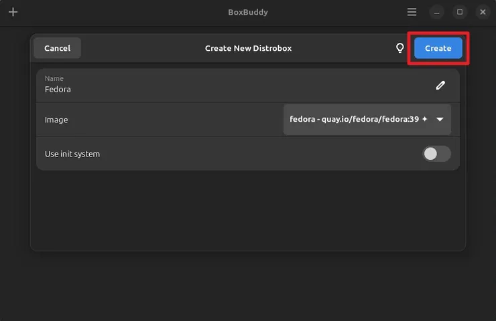The height and width of the screenshot is (321, 496).
Task: Click the pencil edit icon in Name row
Action: coord(440,85)
